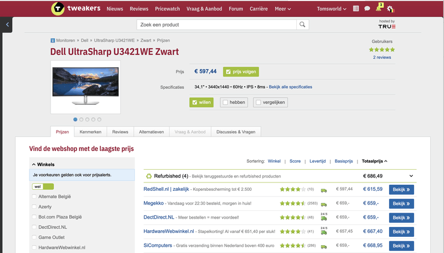Open the Pricewatch menu
Screen dimensions: 444x253
[x=168, y=9]
